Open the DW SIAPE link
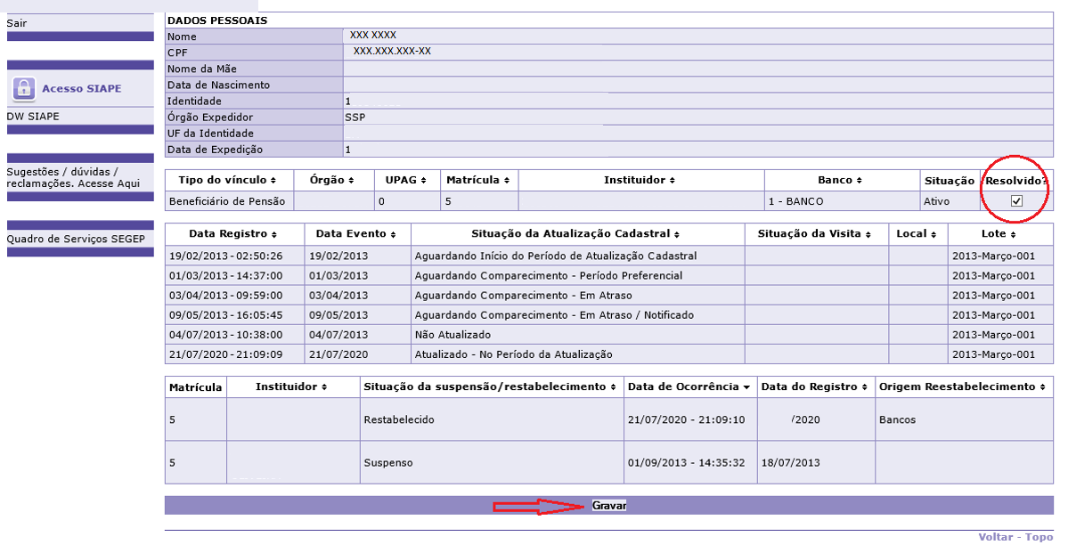This screenshot has height=553, width=1068. click(33, 117)
